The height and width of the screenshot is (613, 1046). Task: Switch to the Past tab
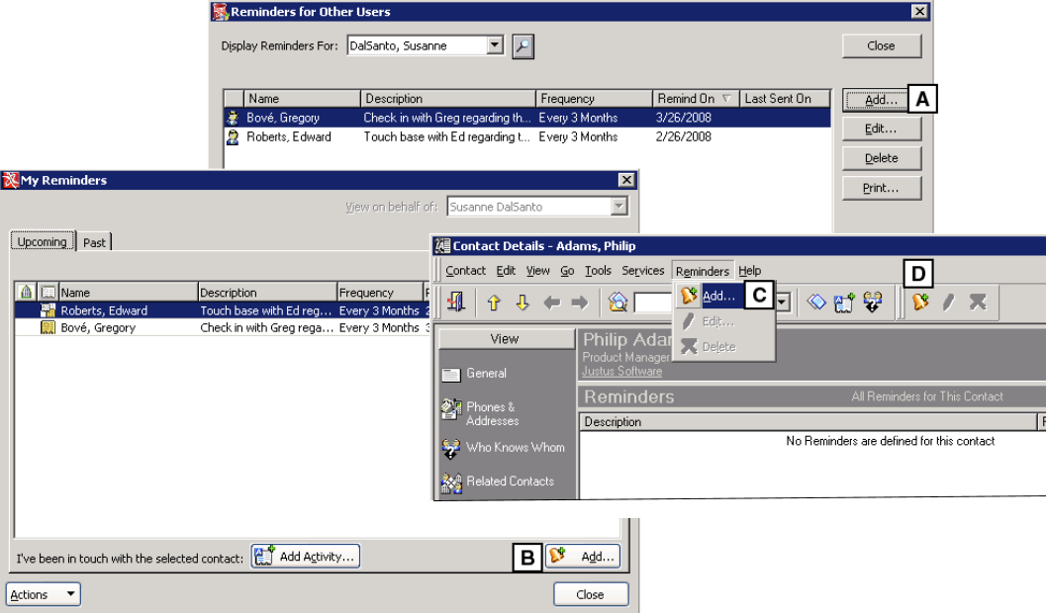click(x=94, y=240)
